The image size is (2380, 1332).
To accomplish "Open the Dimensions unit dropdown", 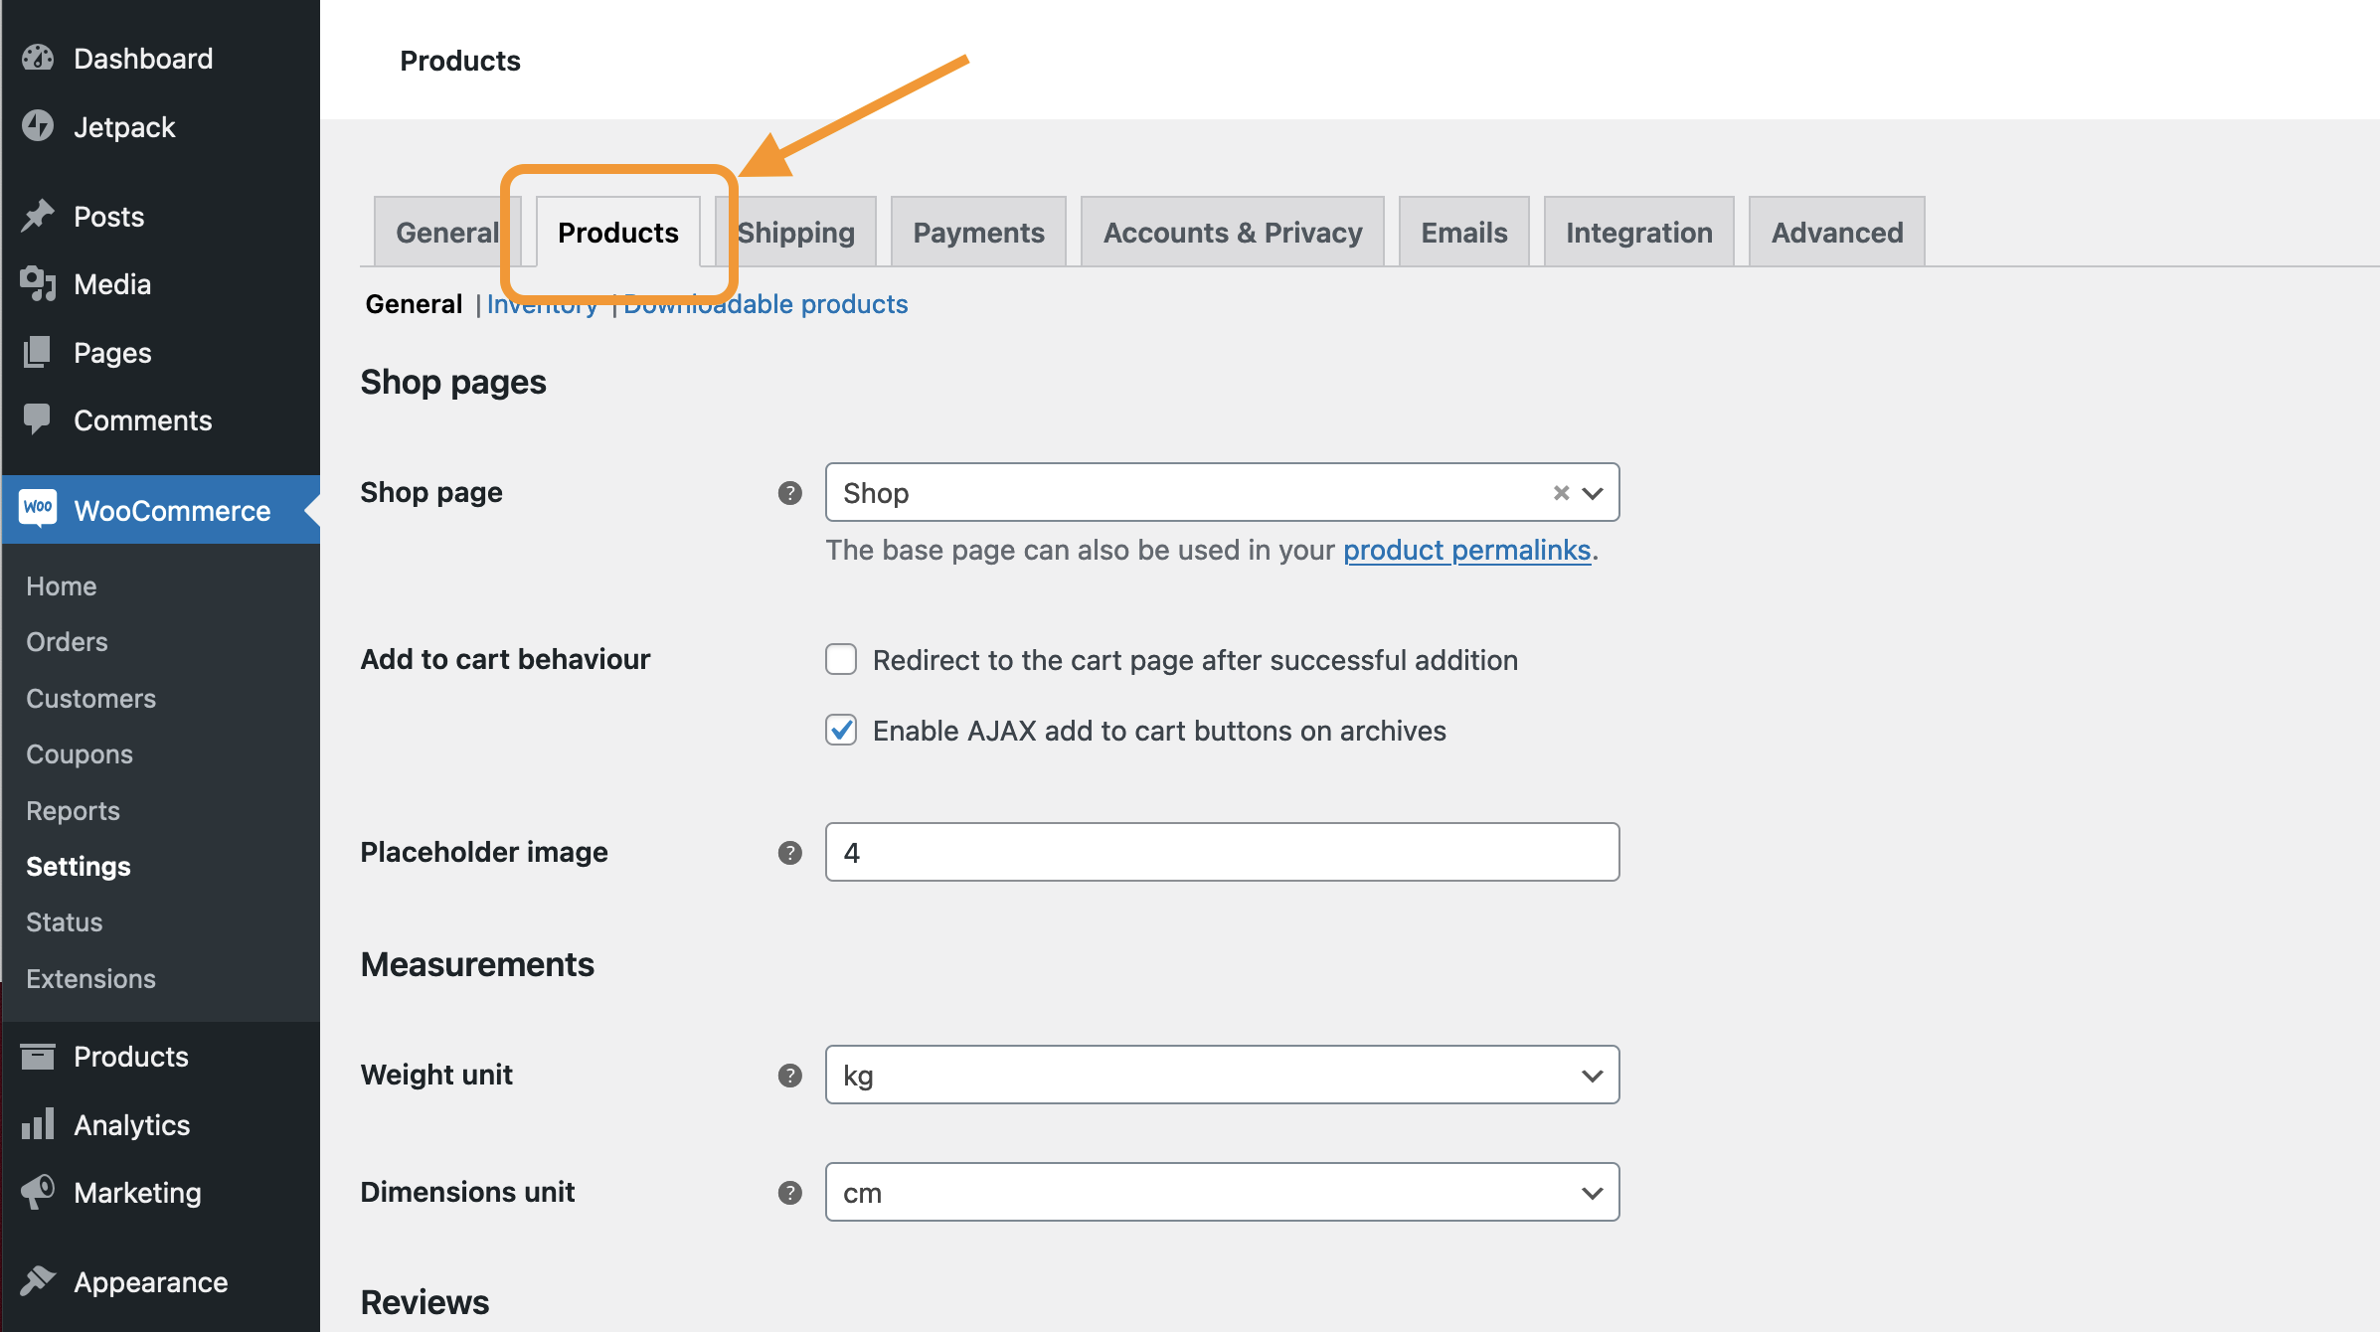I will [1222, 1192].
